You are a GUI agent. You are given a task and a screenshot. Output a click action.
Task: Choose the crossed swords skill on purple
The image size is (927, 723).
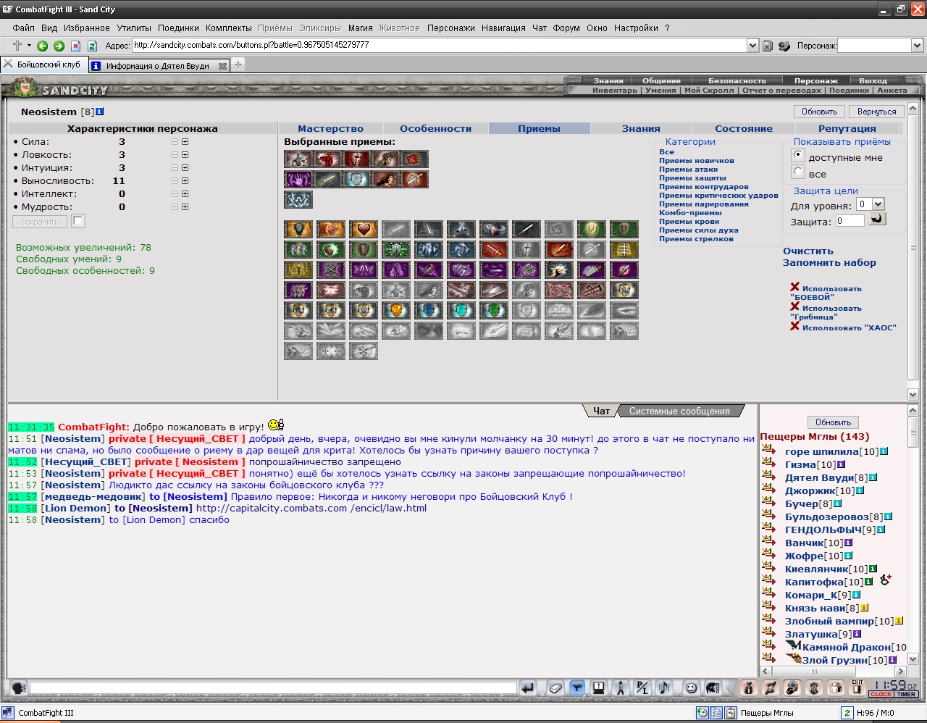coord(331,270)
